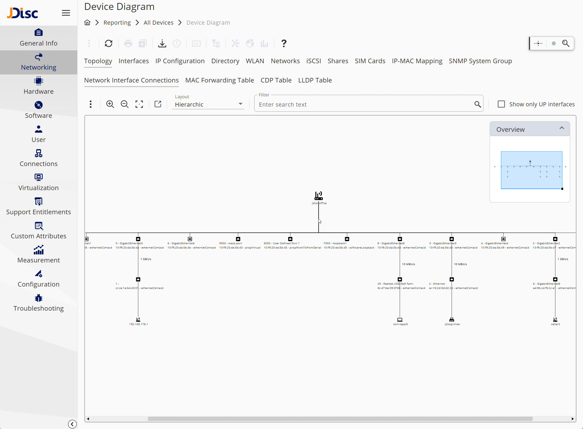Open the diagram three-dot options menu
Viewport: 583px width, 429px height.
91,104
